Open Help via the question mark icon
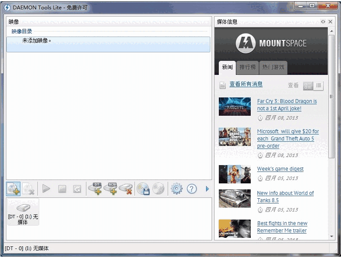Viewport: 341px width, 257px height. (192, 188)
